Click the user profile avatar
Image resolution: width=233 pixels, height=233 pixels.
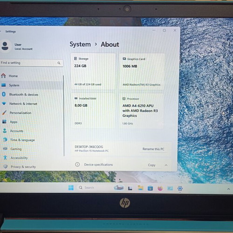pyautogui.click(x=5, y=46)
